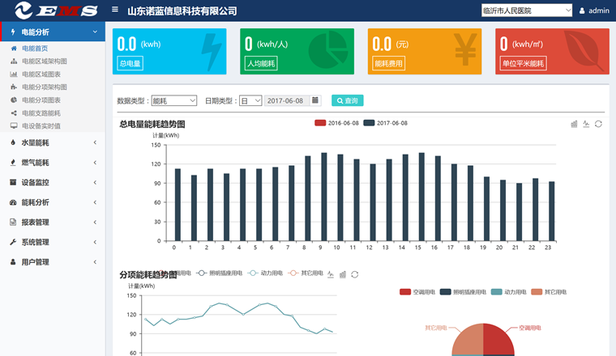The width and height of the screenshot is (616, 356).
Task: Expand the 燃气能耗 section chevron
Action: pyautogui.click(x=95, y=163)
